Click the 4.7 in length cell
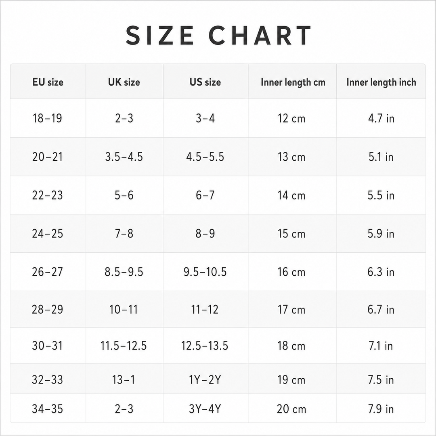The image size is (436, 436). [381, 118]
